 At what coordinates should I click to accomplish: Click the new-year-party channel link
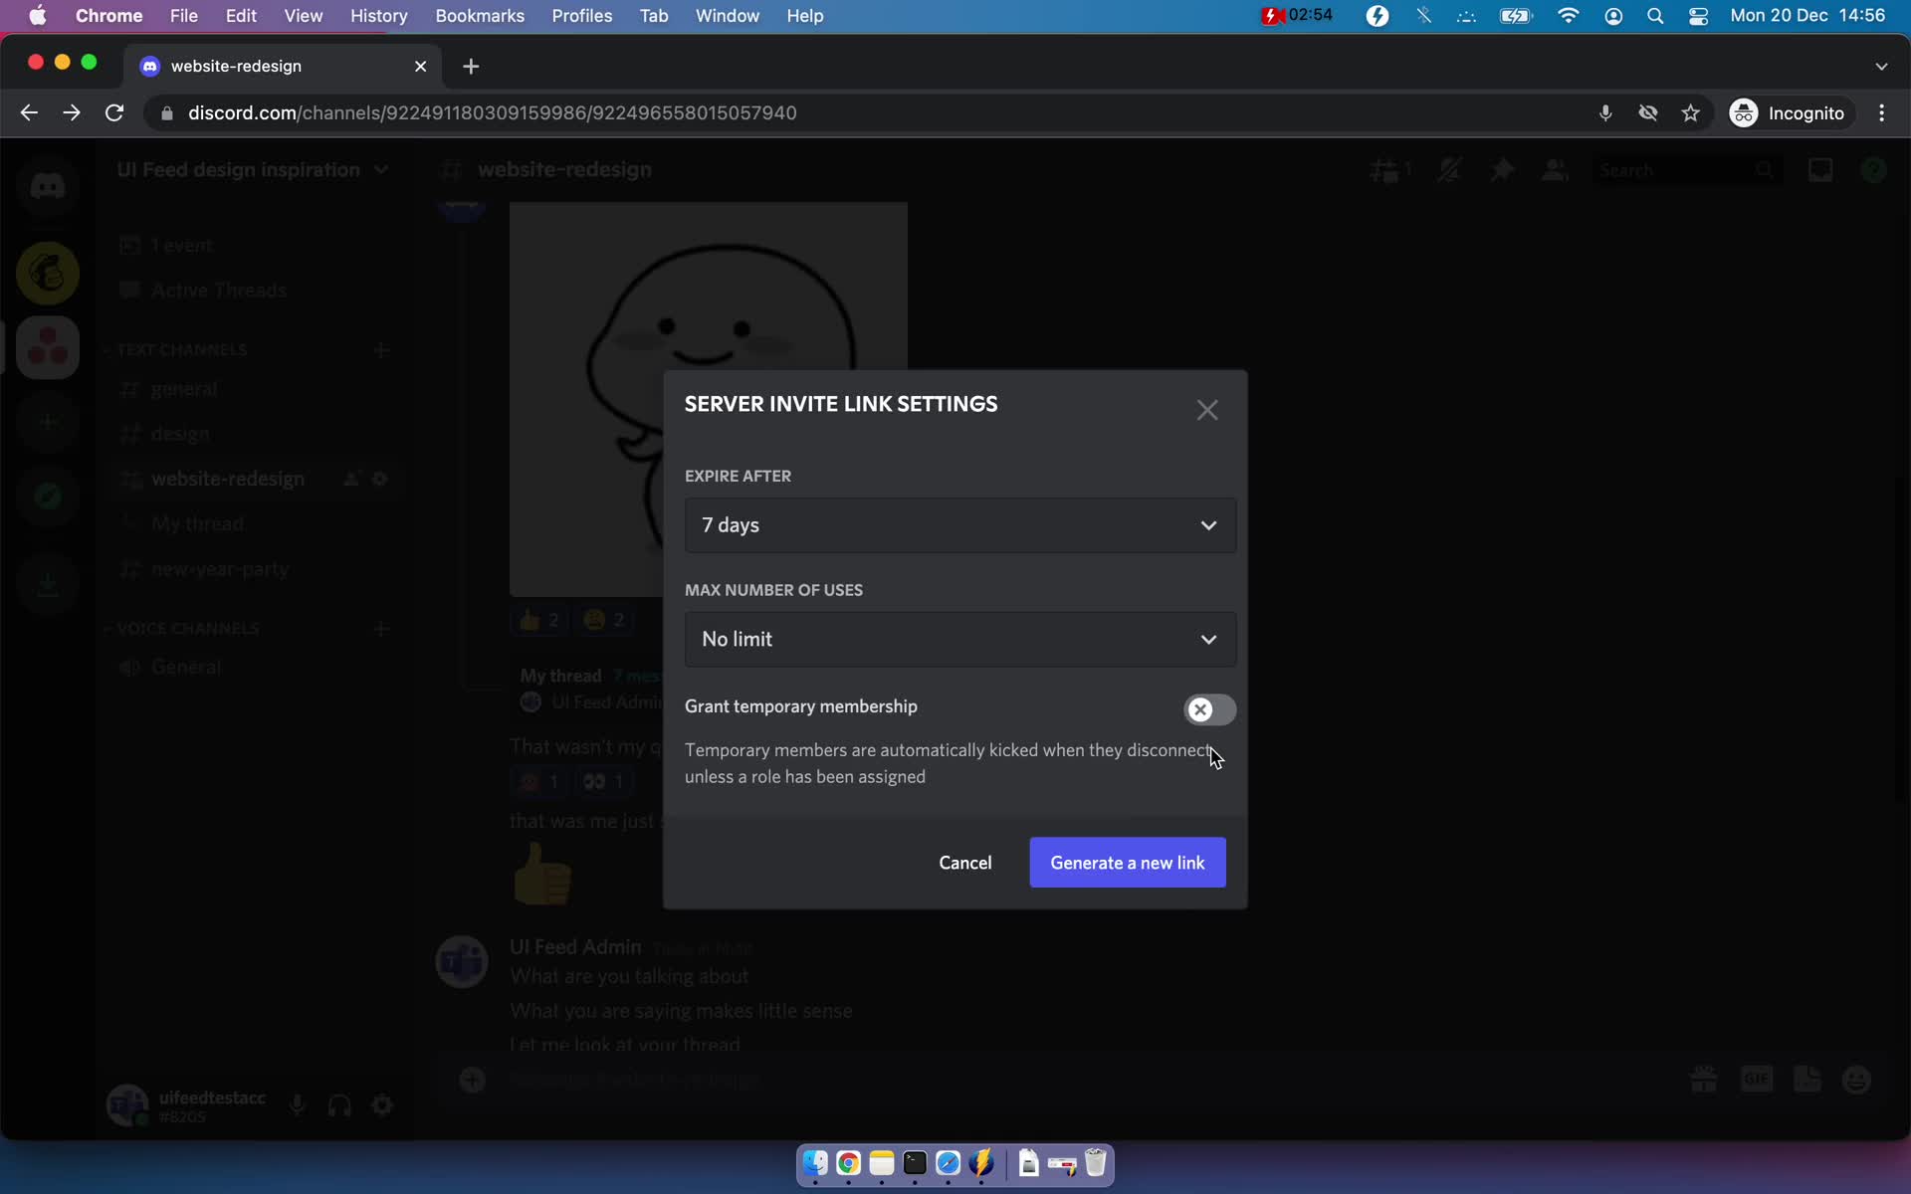219,568
